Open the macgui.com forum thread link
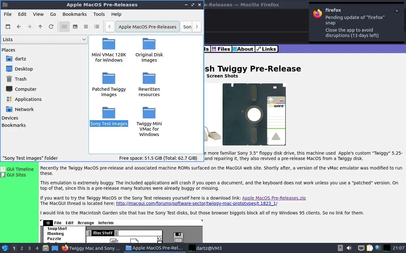 coord(197,204)
